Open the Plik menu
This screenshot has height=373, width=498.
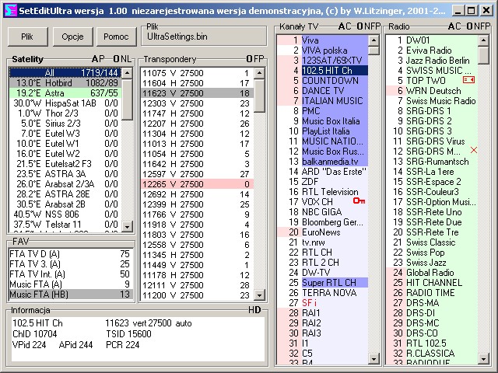click(x=27, y=37)
